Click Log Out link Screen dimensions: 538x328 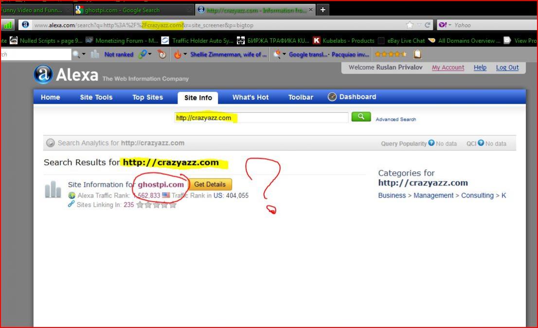[x=507, y=68]
